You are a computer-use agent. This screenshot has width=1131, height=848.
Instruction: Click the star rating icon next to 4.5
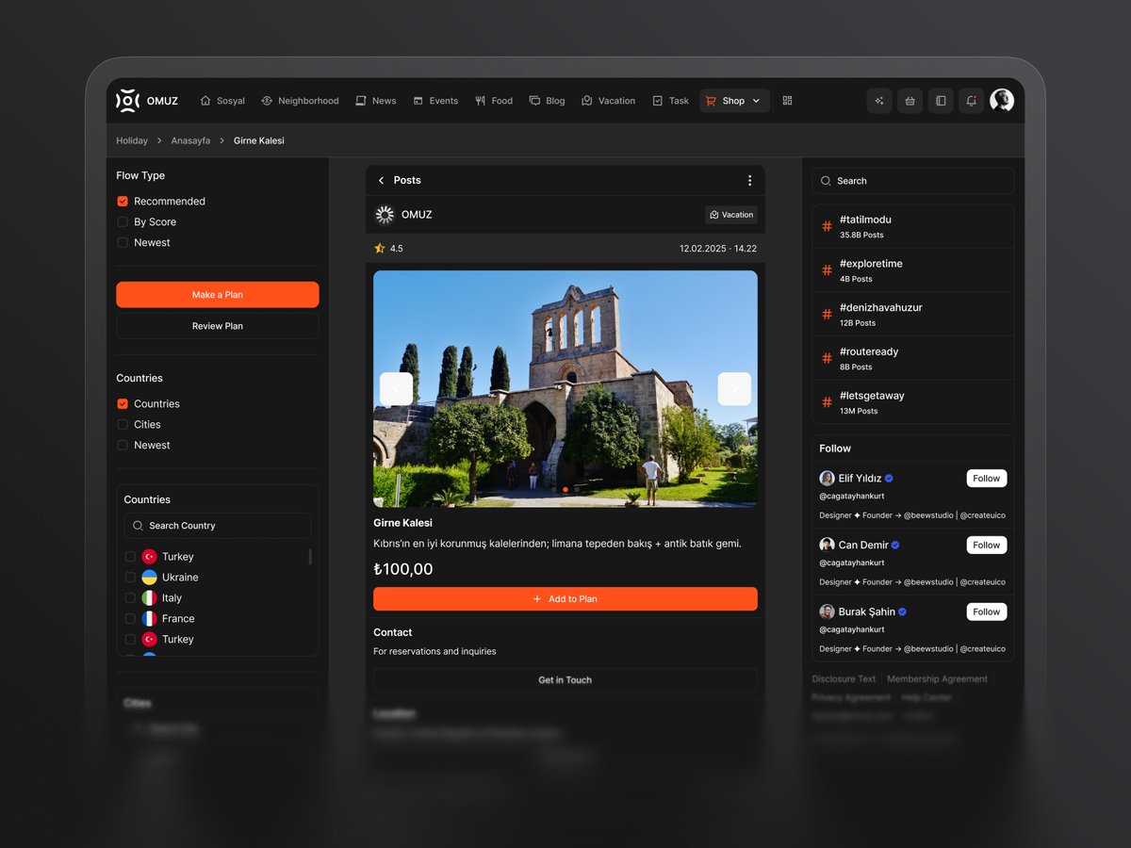[x=380, y=249]
